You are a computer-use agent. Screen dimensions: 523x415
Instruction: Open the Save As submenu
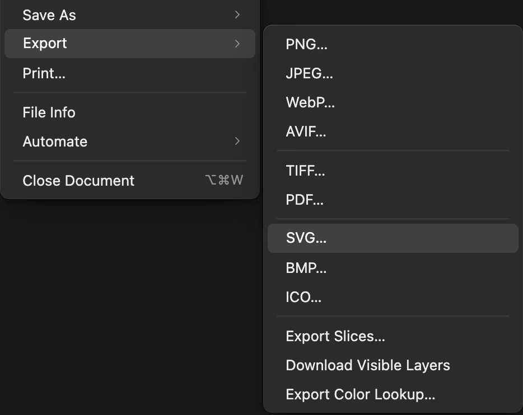[130, 15]
